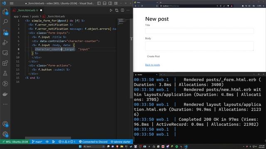Open the Extensions view
The image size is (266, 149).
pyautogui.click(x=5, y=63)
